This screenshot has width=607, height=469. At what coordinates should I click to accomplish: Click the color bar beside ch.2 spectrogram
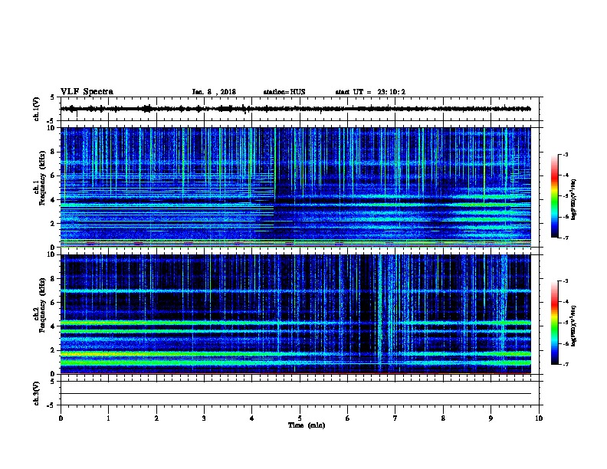(554, 323)
